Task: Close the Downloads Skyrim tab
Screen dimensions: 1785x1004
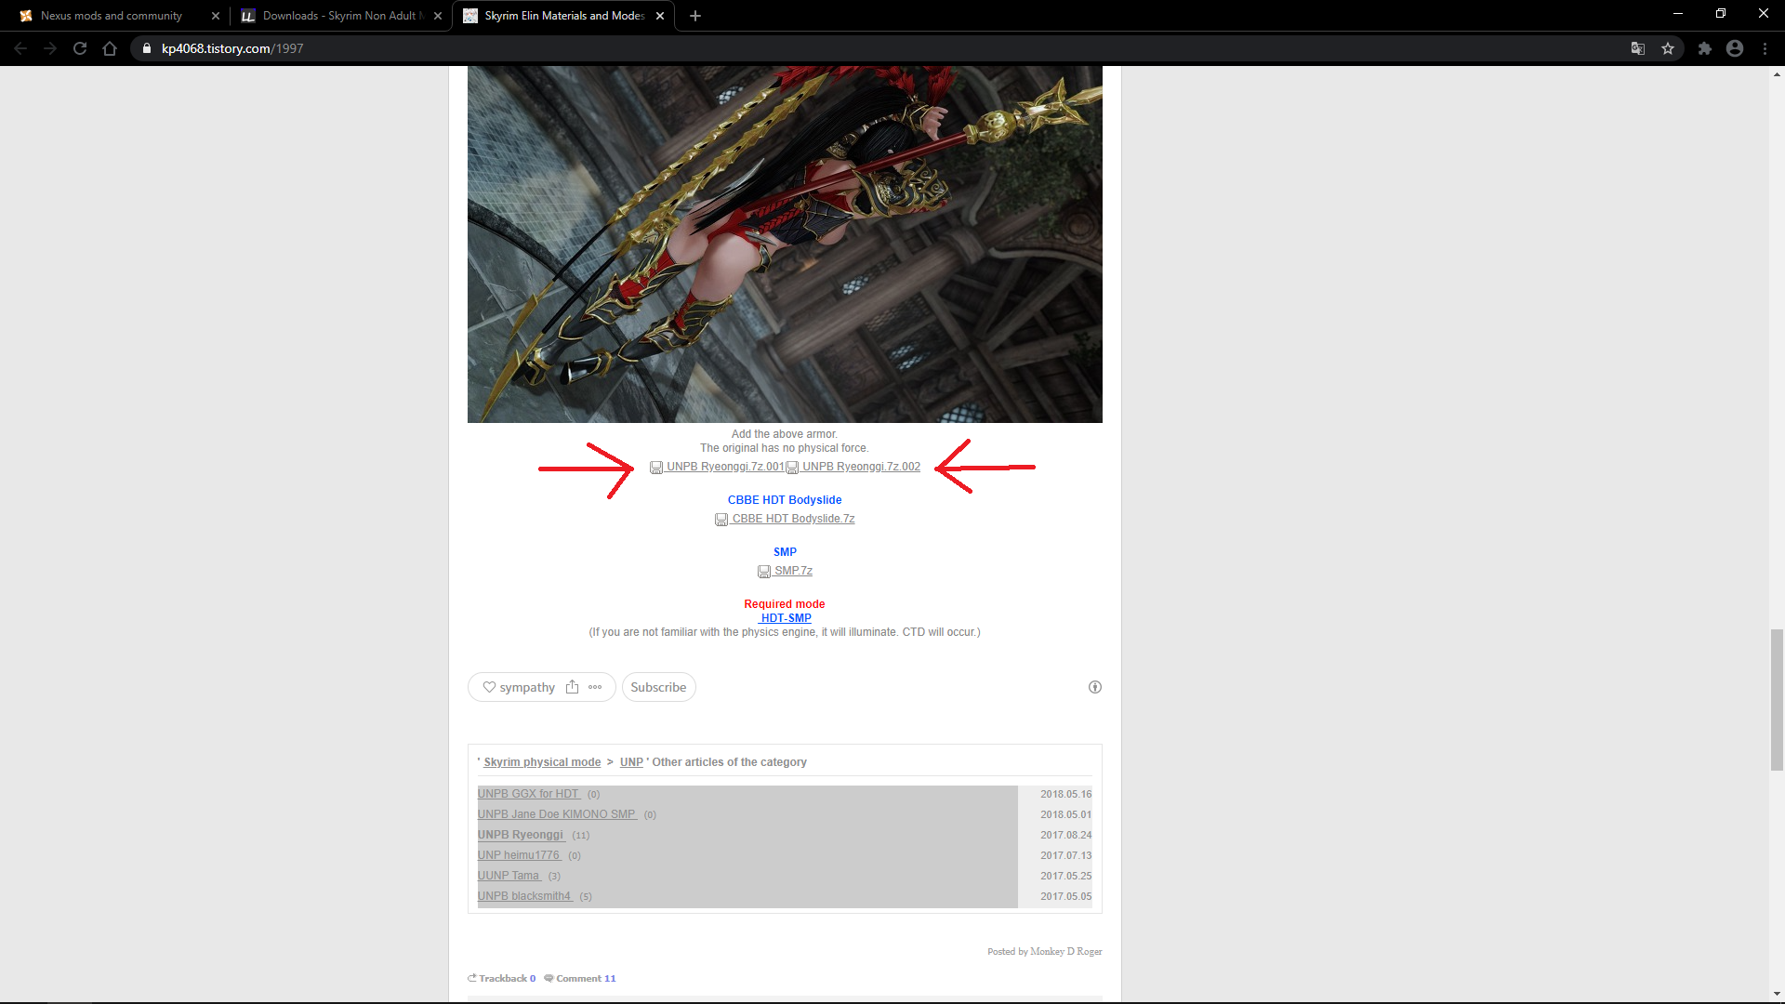Action: pos(438,16)
